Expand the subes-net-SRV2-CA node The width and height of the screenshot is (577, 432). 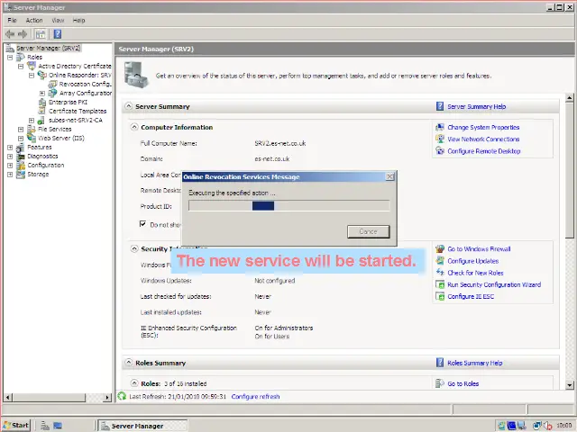click(x=32, y=120)
